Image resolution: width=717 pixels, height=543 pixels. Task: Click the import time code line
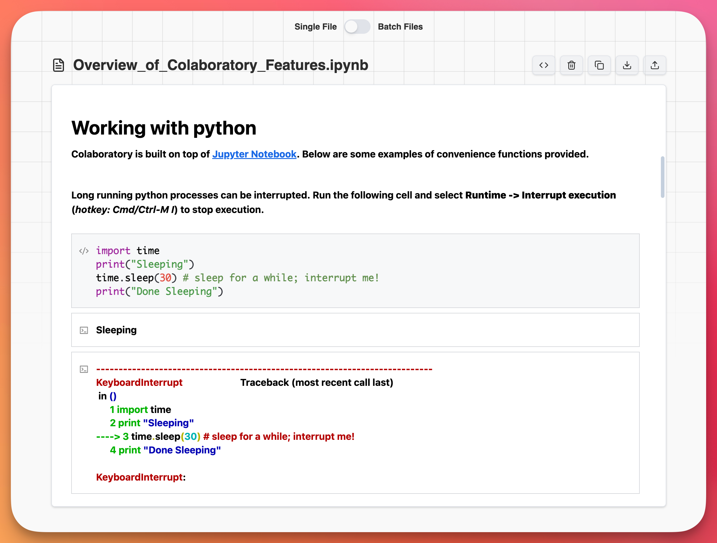[128, 250]
